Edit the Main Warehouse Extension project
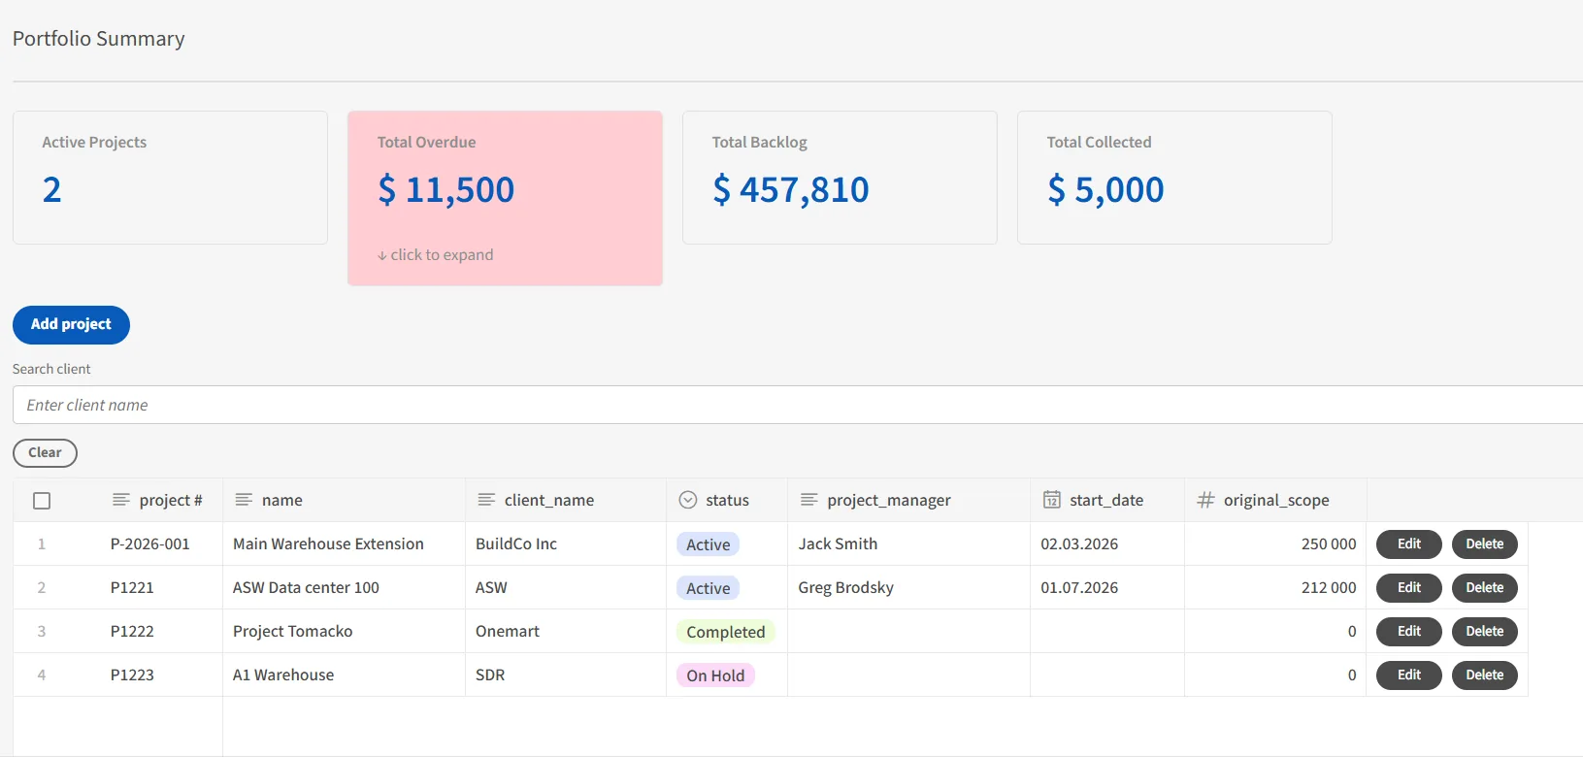The width and height of the screenshot is (1583, 757). (x=1409, y=544)
